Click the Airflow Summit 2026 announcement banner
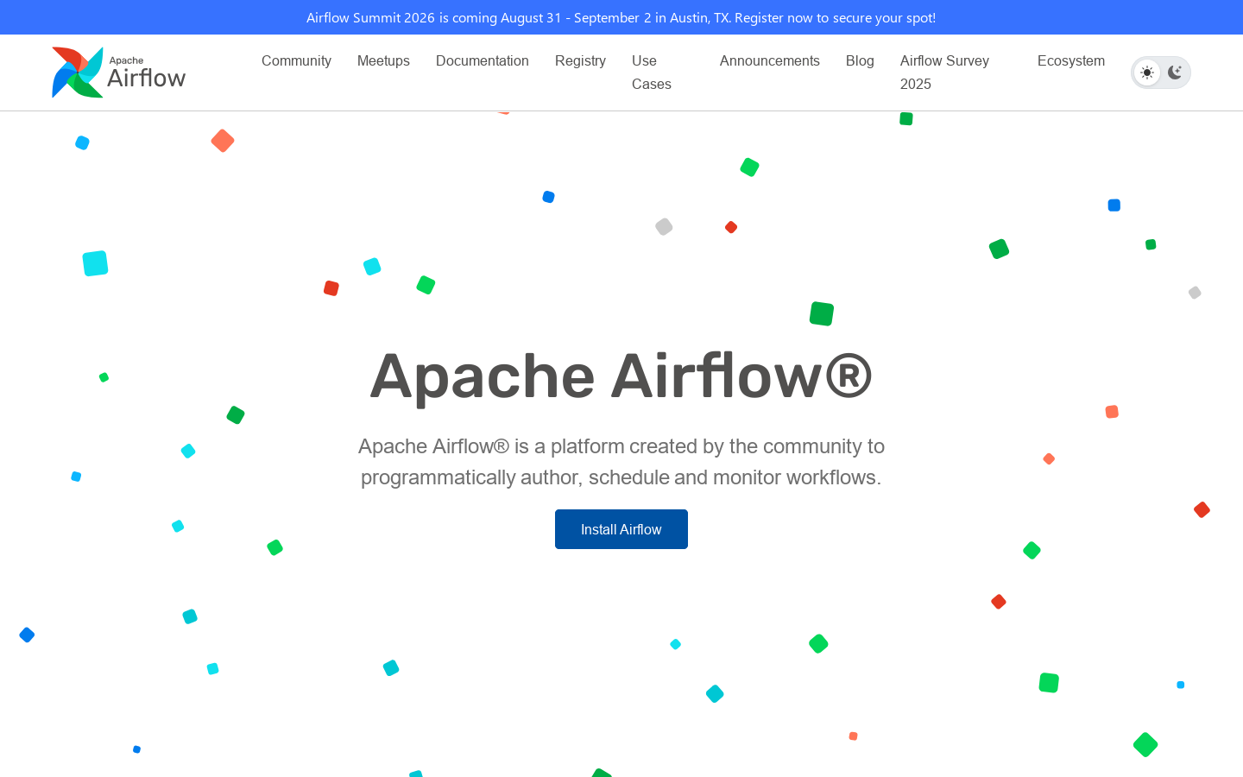1243x777 pixels. pos(621,17)
